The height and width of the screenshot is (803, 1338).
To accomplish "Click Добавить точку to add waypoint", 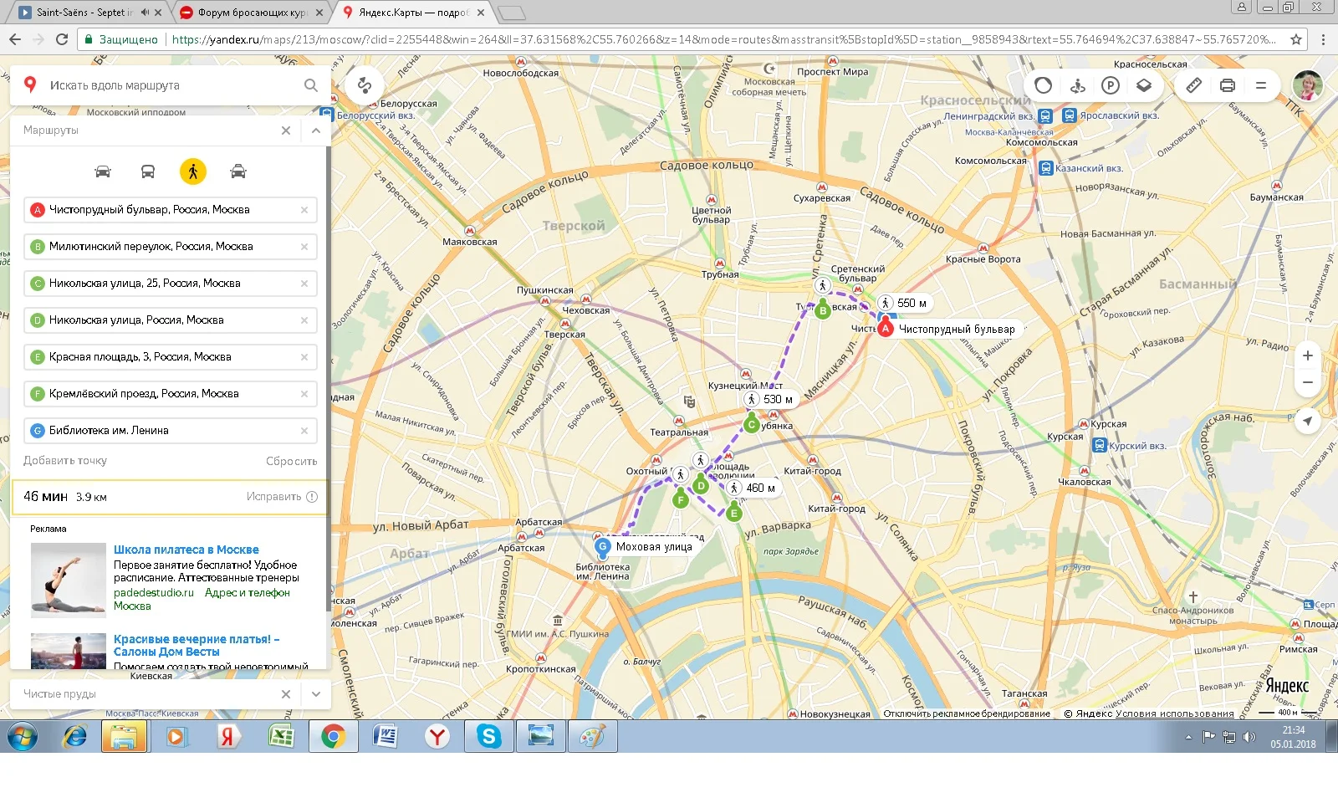I will tap(65, 461).
